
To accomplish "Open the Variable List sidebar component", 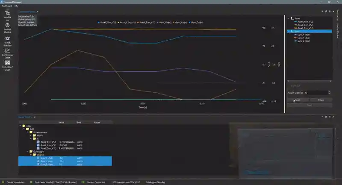I will click(7, 16).
